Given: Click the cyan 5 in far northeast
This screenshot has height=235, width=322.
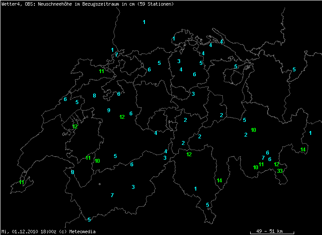Looking at the screenshot, I should (x=294, y=70).
